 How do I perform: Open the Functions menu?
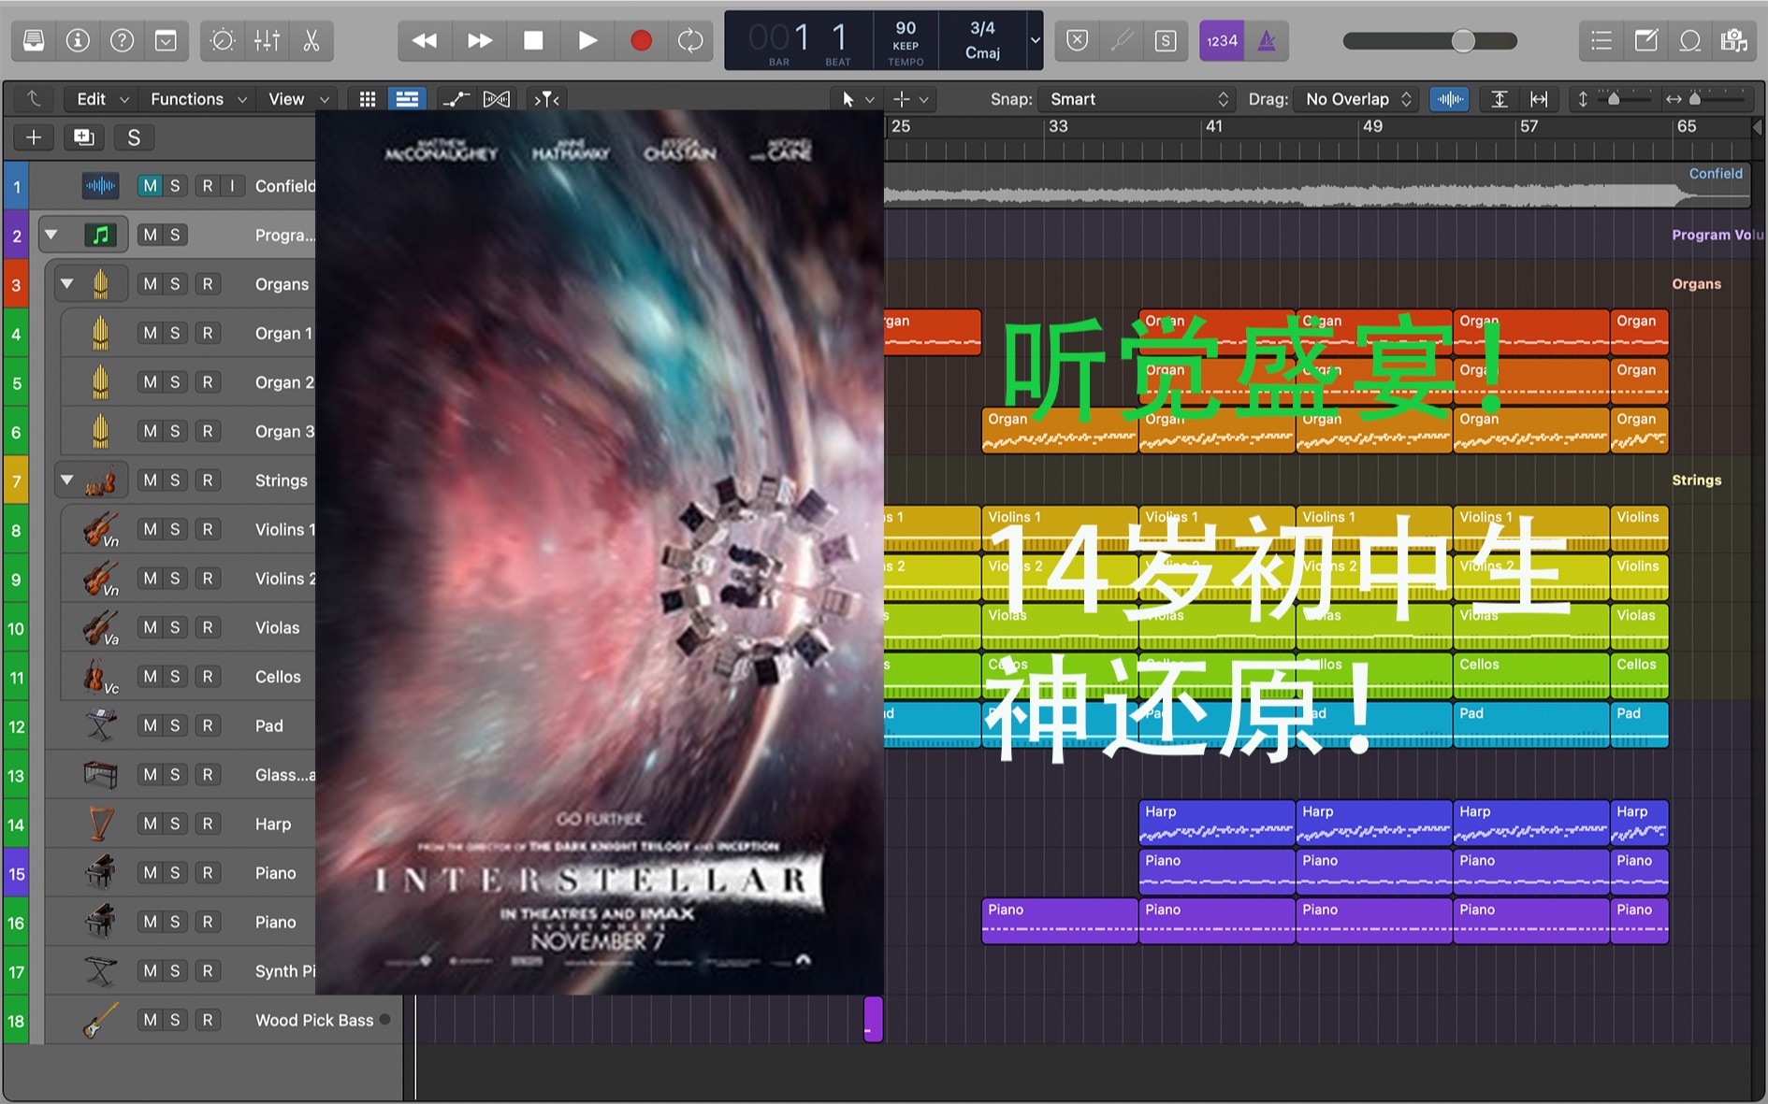coord(198,99)
